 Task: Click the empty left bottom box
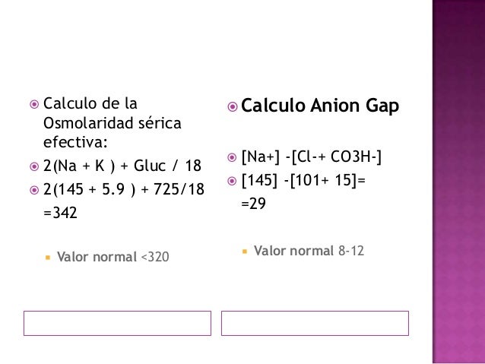pos(118,323)
